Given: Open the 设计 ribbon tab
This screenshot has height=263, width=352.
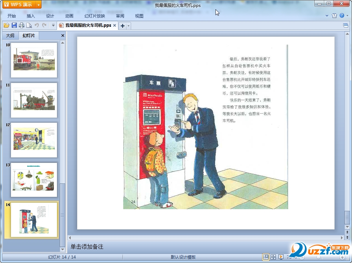Looking at the screenshot, I should 50,16.
